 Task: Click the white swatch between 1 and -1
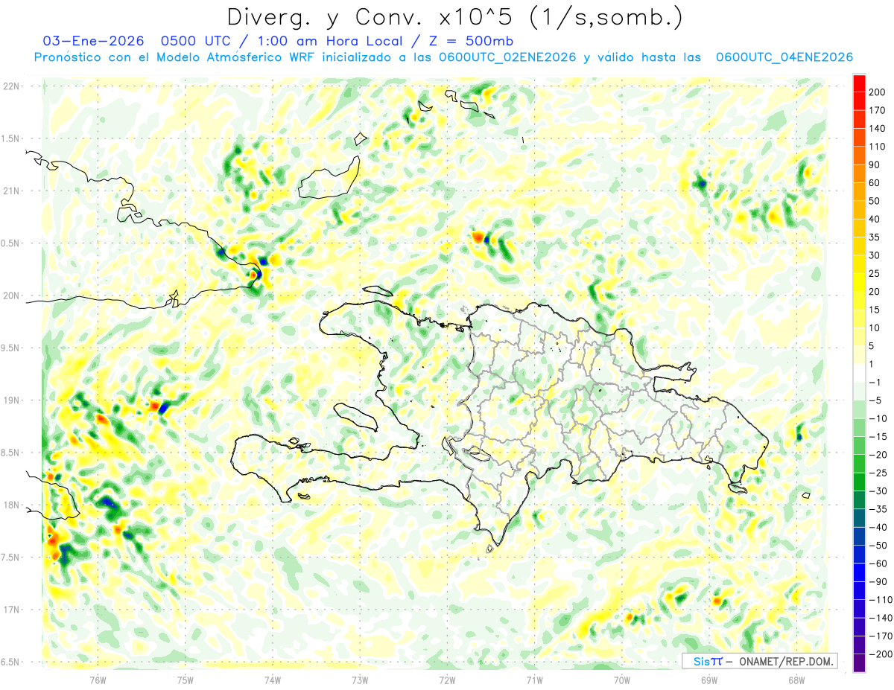(859, 373)
